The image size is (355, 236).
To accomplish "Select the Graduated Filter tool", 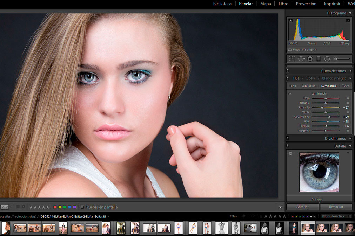I will 318,59.
